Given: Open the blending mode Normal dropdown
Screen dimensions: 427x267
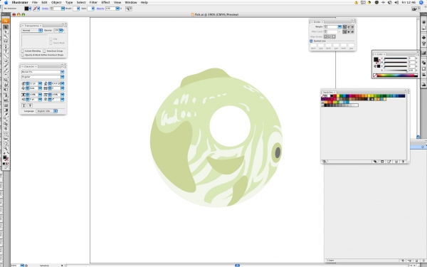Looking at the screenshot, I should pyautogui.click(x=32, y=31).
